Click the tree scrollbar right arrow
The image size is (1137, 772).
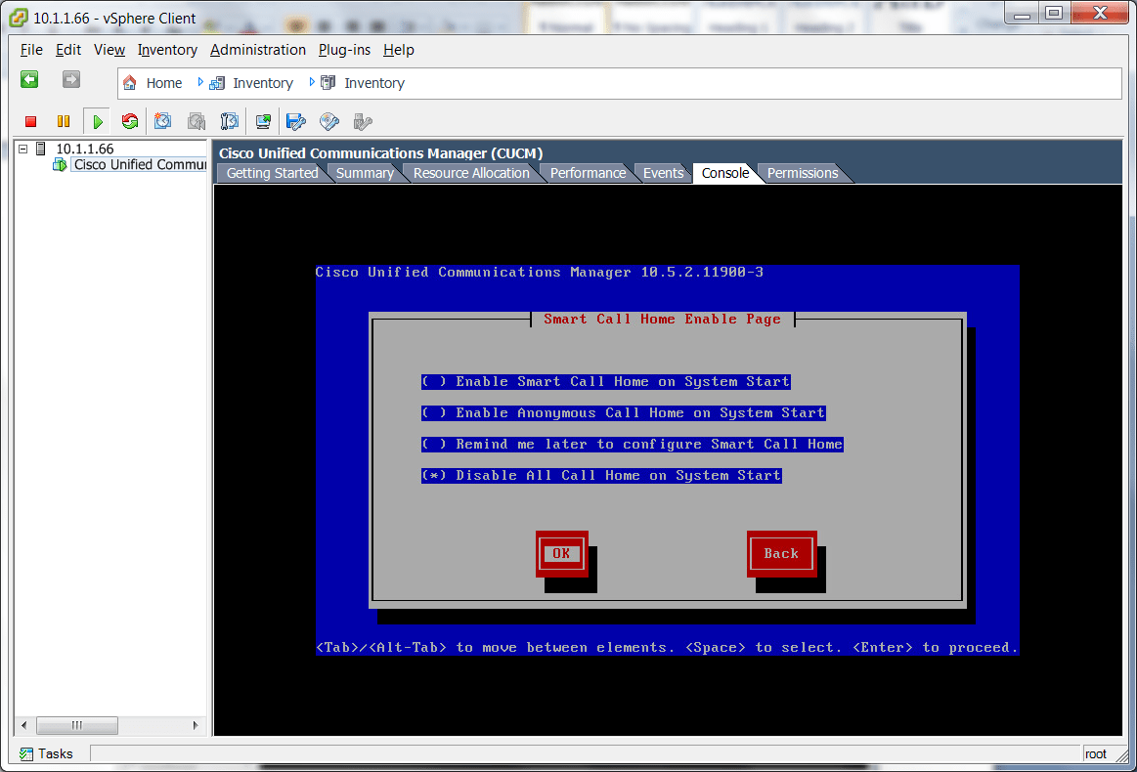pos(196,726)
